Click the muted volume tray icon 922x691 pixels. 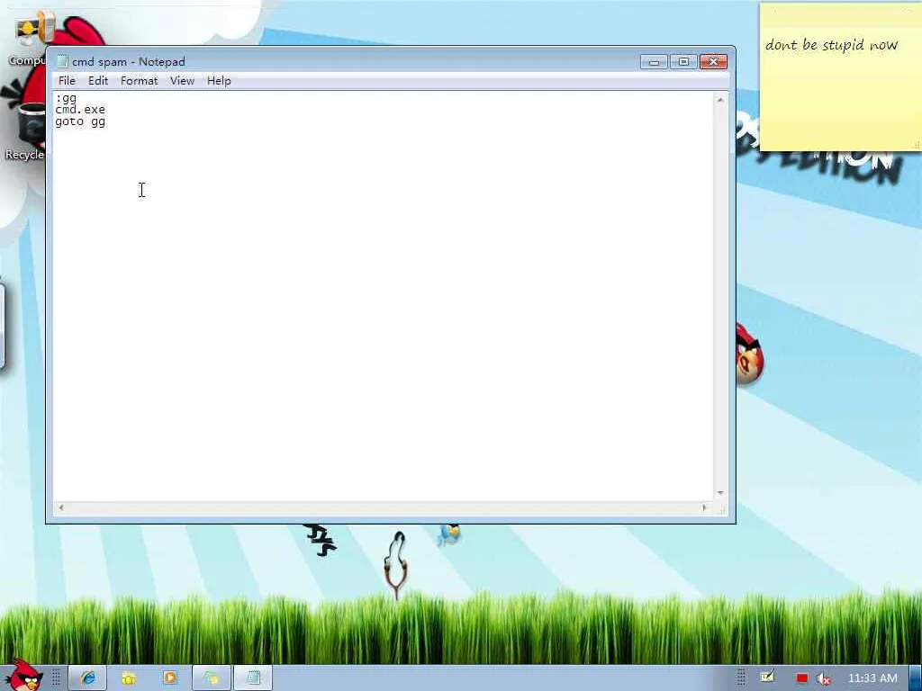click(x=824, y=678)
